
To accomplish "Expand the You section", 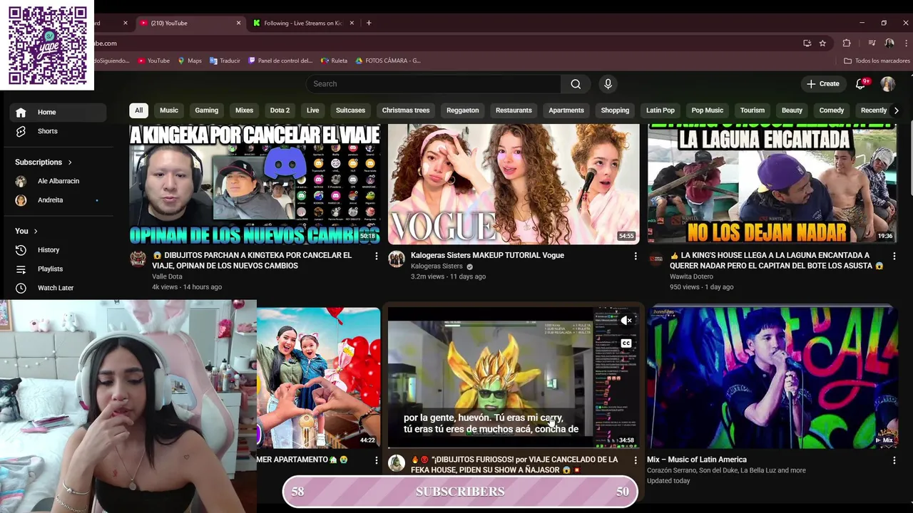I will click(x=26, y=231).
